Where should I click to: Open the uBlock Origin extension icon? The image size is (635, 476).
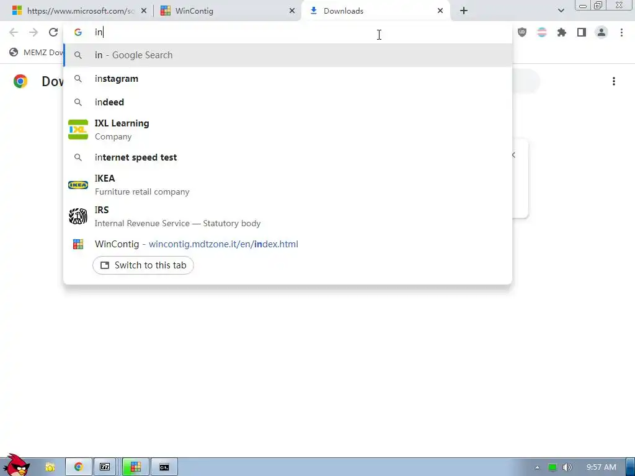pos(522,32)
